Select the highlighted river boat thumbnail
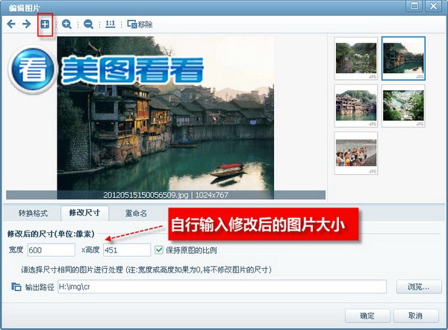Screen dimensions: 448x330 403,58
